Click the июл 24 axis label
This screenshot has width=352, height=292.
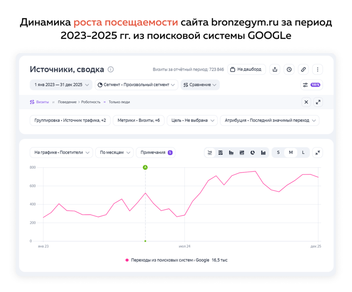[x=185, y=247]
